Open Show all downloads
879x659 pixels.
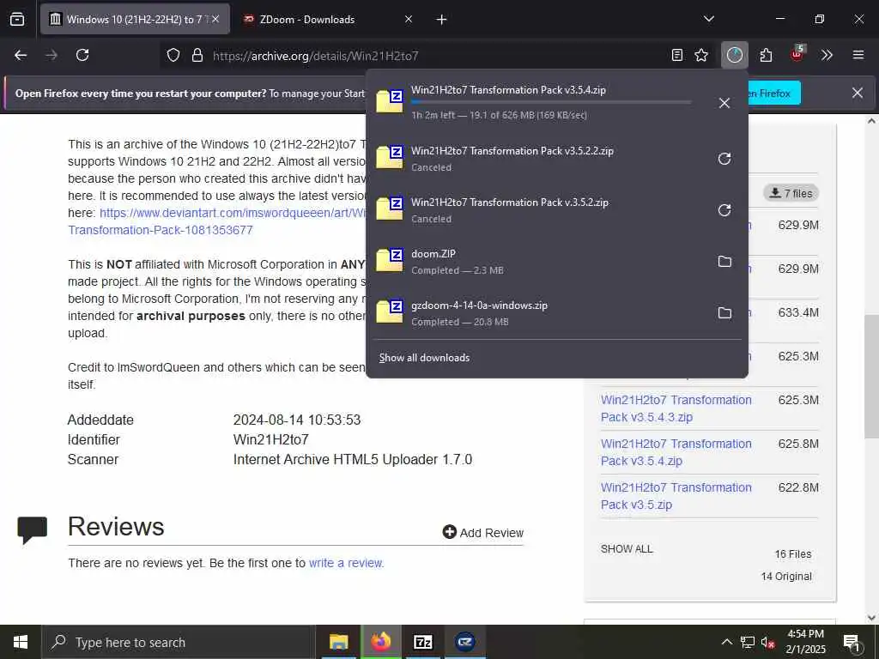(x=424, y=358)
